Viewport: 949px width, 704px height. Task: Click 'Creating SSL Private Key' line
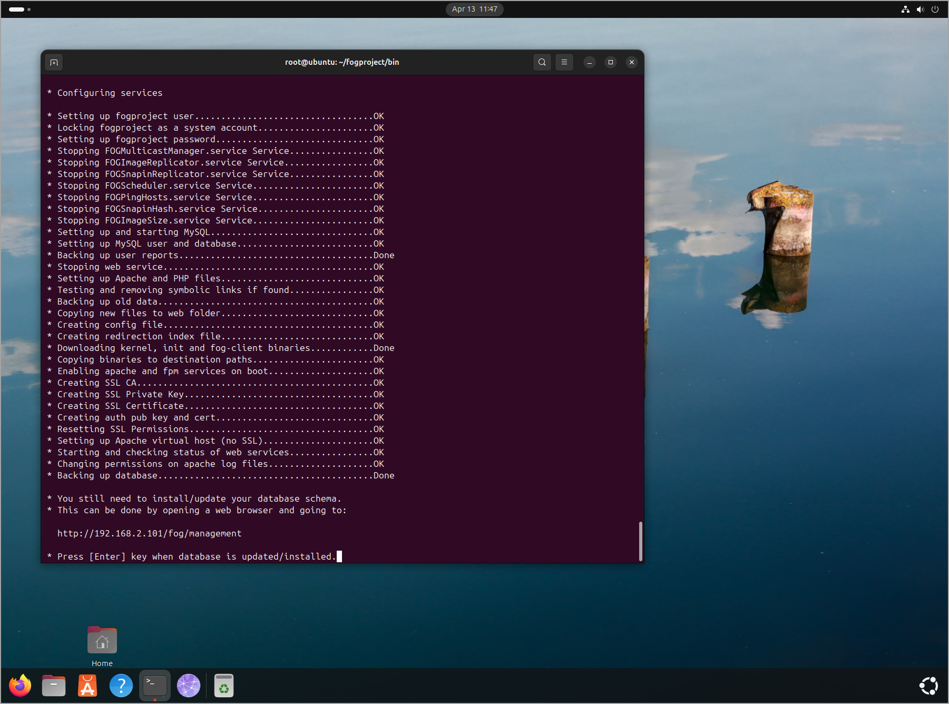click(x=216, y=394)
